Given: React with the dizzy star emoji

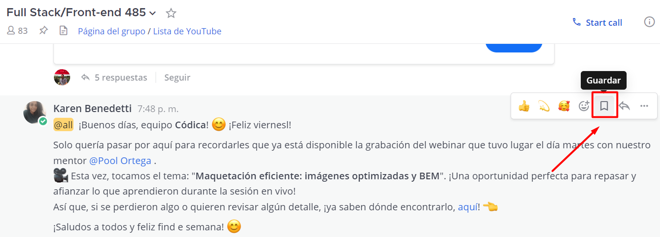Looking at the screenshot, I should 544,106.
